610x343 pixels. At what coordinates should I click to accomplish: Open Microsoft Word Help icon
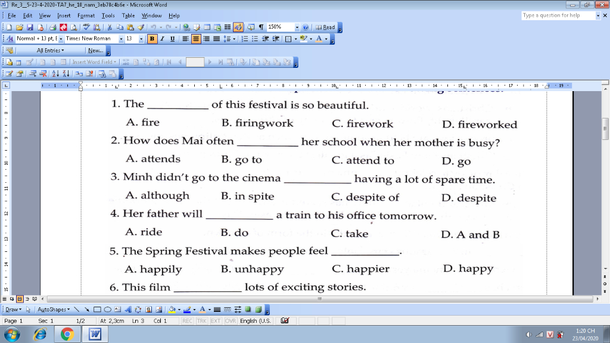(306, 27)
